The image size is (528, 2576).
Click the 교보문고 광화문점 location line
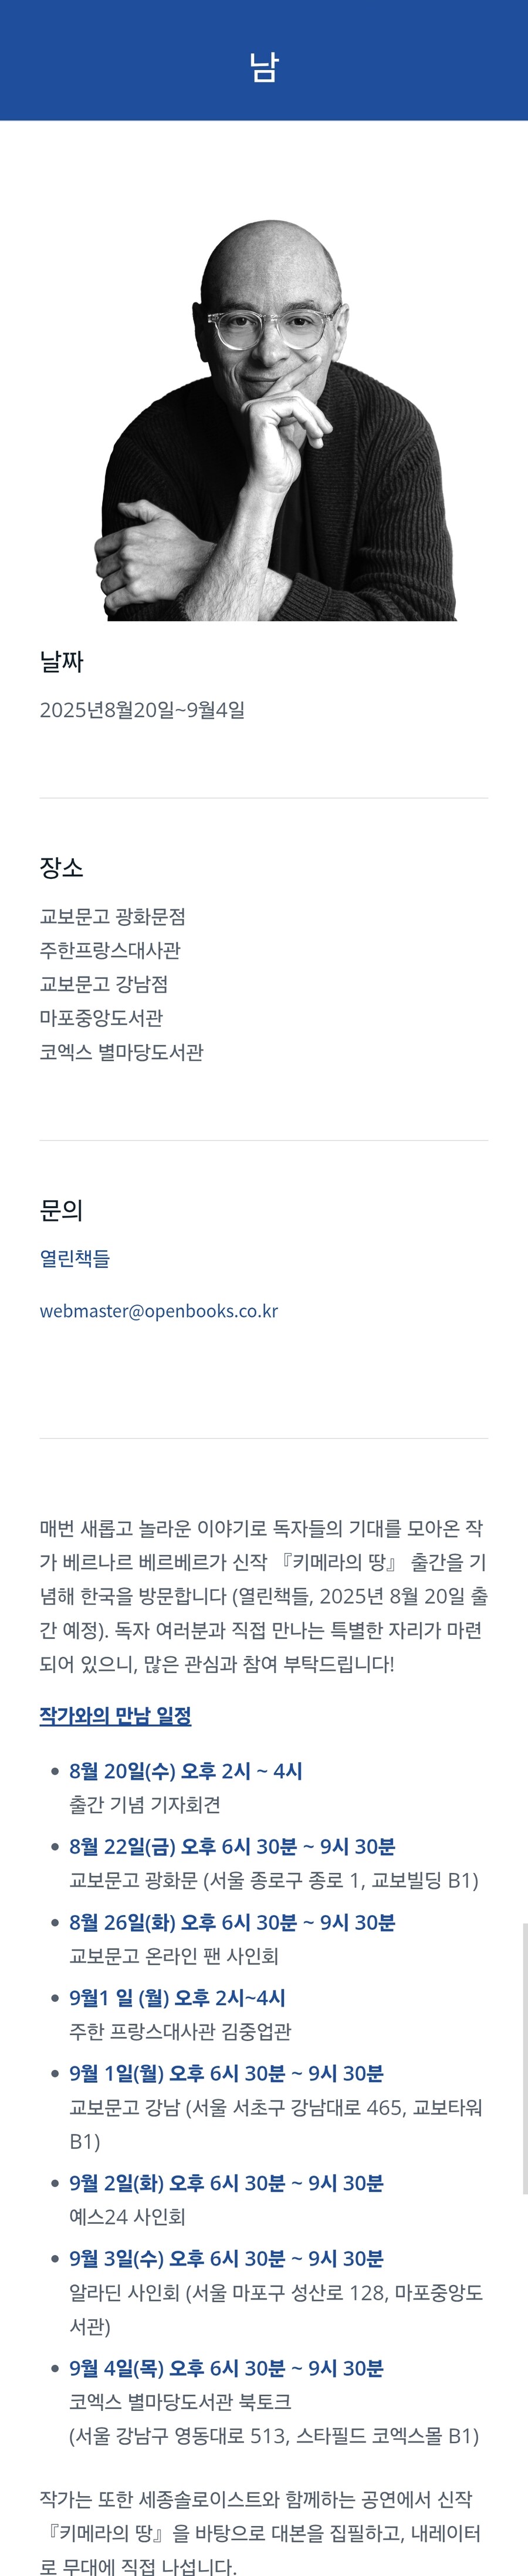(113, 917)
